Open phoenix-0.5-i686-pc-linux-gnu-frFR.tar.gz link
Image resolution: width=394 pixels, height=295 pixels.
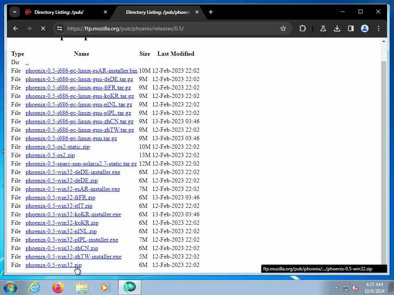pos(78,88)
